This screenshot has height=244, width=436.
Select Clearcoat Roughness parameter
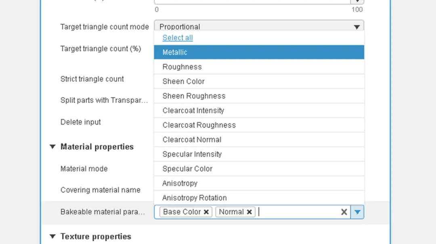coord(199,125)
